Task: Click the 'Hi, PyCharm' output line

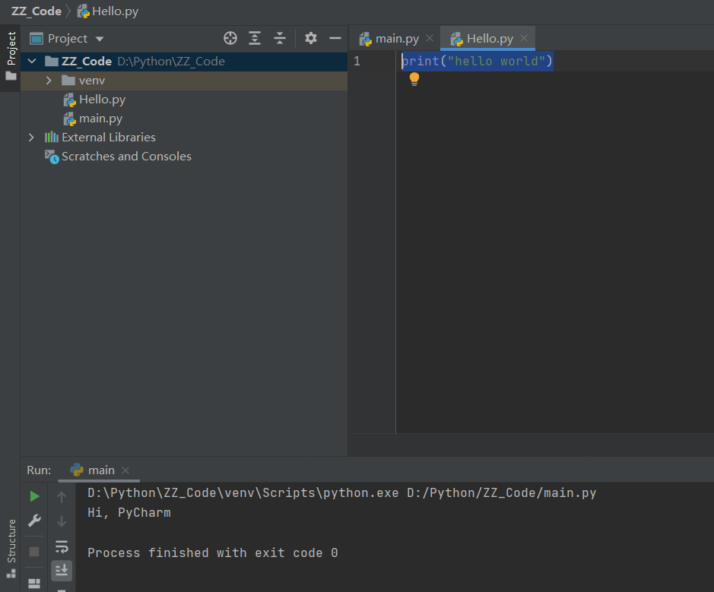Action: pyautogui.click(x=129, y=513)
